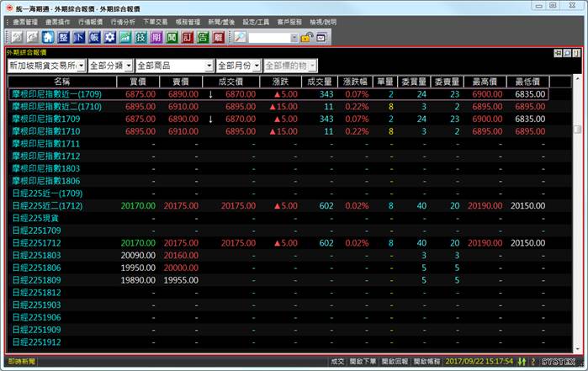
Task: Sort by the 漲跌幅 column header
Action: [x=355, y=82]
